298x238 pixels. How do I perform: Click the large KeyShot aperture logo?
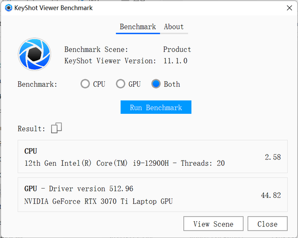coord(34,54)
